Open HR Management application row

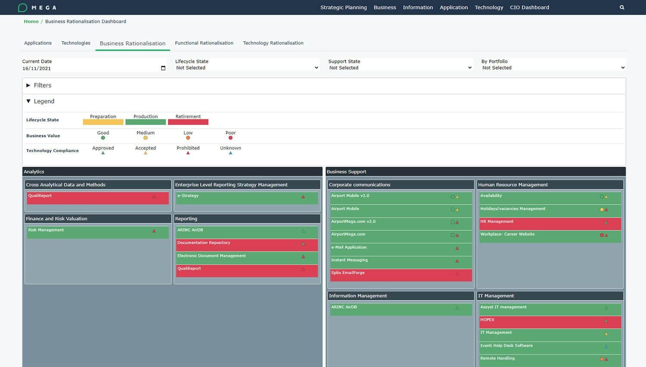pos(550,223)
